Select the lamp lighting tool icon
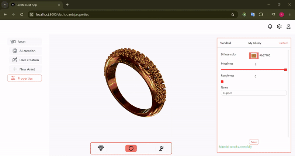This screenshot has width=295, height=156. [161, 148]
